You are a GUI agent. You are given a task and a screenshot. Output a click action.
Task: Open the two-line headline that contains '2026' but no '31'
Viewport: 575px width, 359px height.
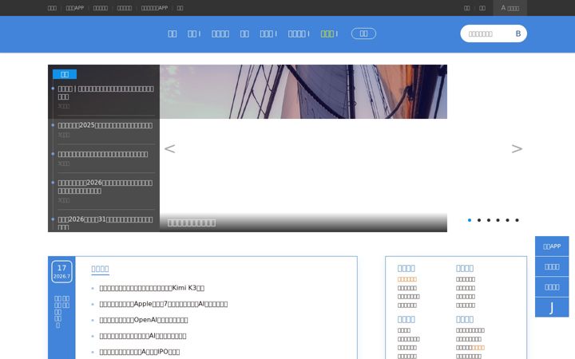click(105, 187)
